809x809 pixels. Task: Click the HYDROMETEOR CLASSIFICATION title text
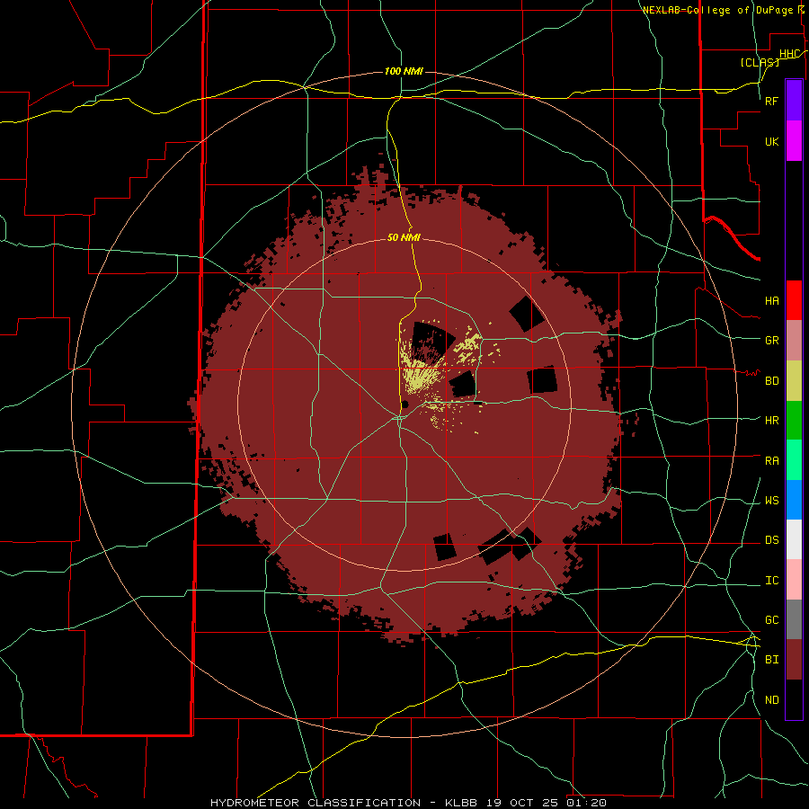pyautogui.click(x=316, y=803)
